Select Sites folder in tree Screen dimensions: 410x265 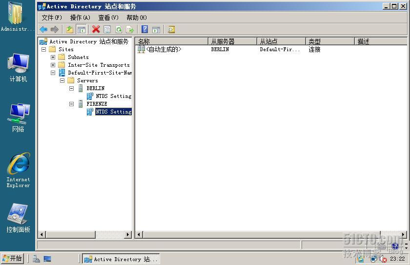[66, 49]
